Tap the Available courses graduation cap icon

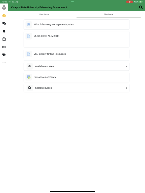click(30, 66)
